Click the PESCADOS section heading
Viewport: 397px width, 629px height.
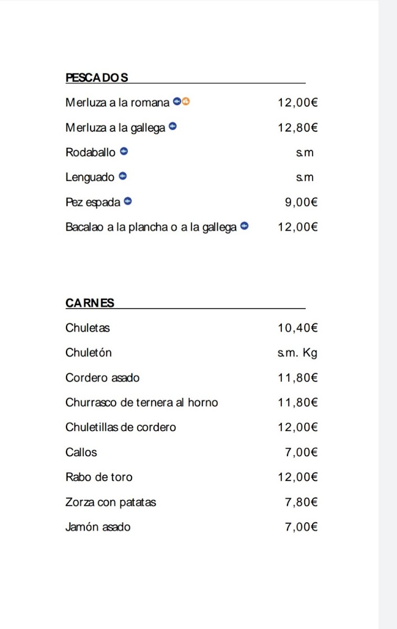click(97, 78)
